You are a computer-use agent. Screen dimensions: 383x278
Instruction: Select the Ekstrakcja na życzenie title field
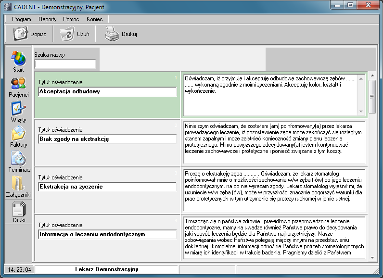[107, 187]
